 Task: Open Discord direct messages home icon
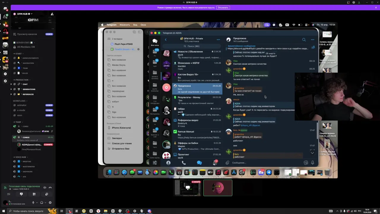click(x=5, y=8)
